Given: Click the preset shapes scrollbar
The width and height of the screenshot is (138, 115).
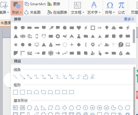Looking at the screenshot, I should (x=134, y=91).
